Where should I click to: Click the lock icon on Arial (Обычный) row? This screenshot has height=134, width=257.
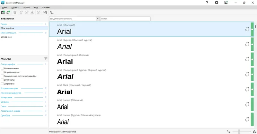pyautogui.click(x=252, y=29)
